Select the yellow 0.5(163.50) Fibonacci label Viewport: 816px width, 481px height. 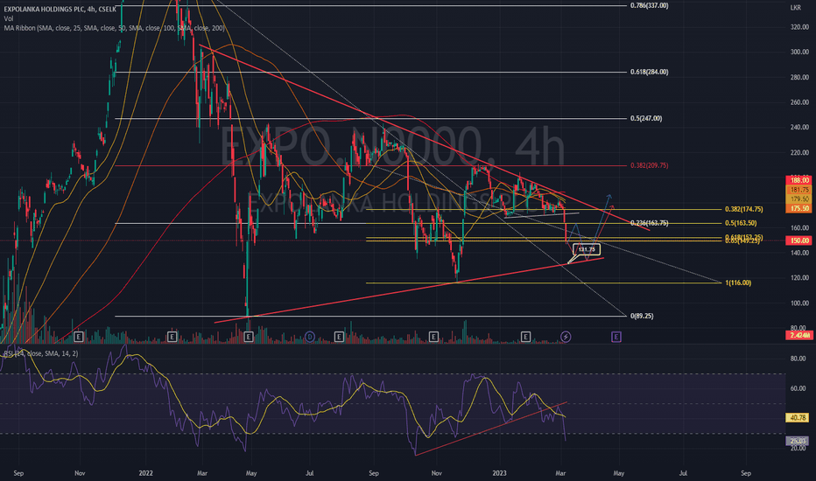(x=741, y=223)
